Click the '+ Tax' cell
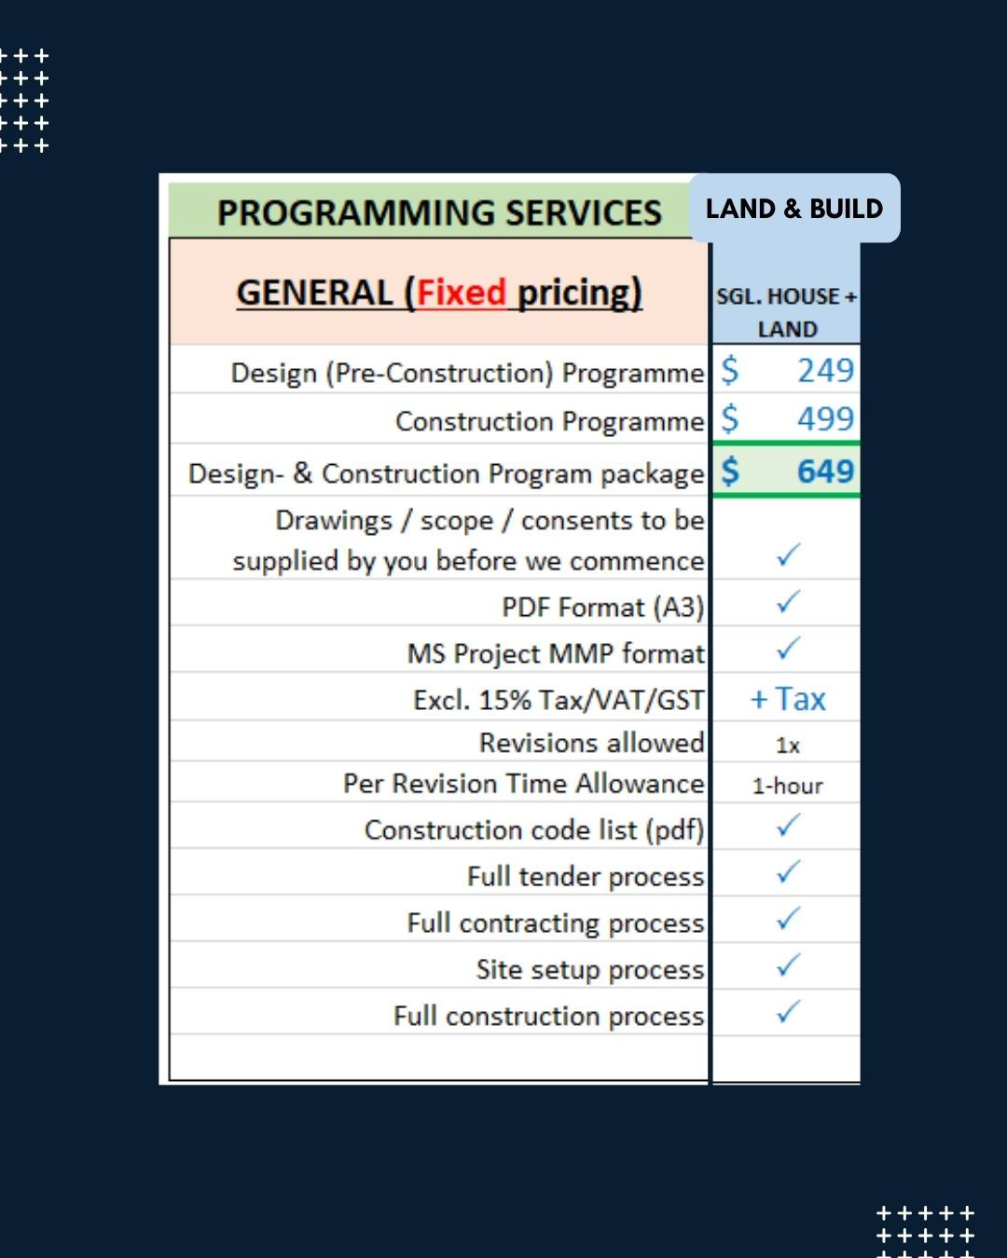 point(788,699)
